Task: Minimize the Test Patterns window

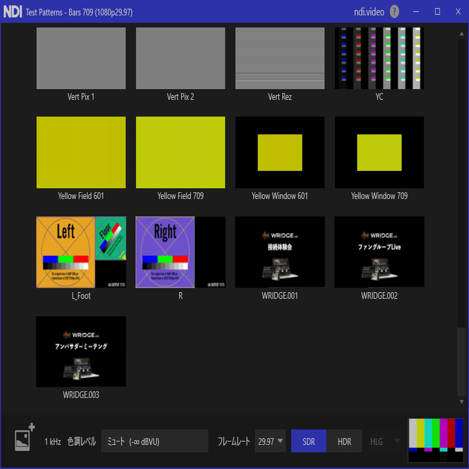Action: pos(416,11)
